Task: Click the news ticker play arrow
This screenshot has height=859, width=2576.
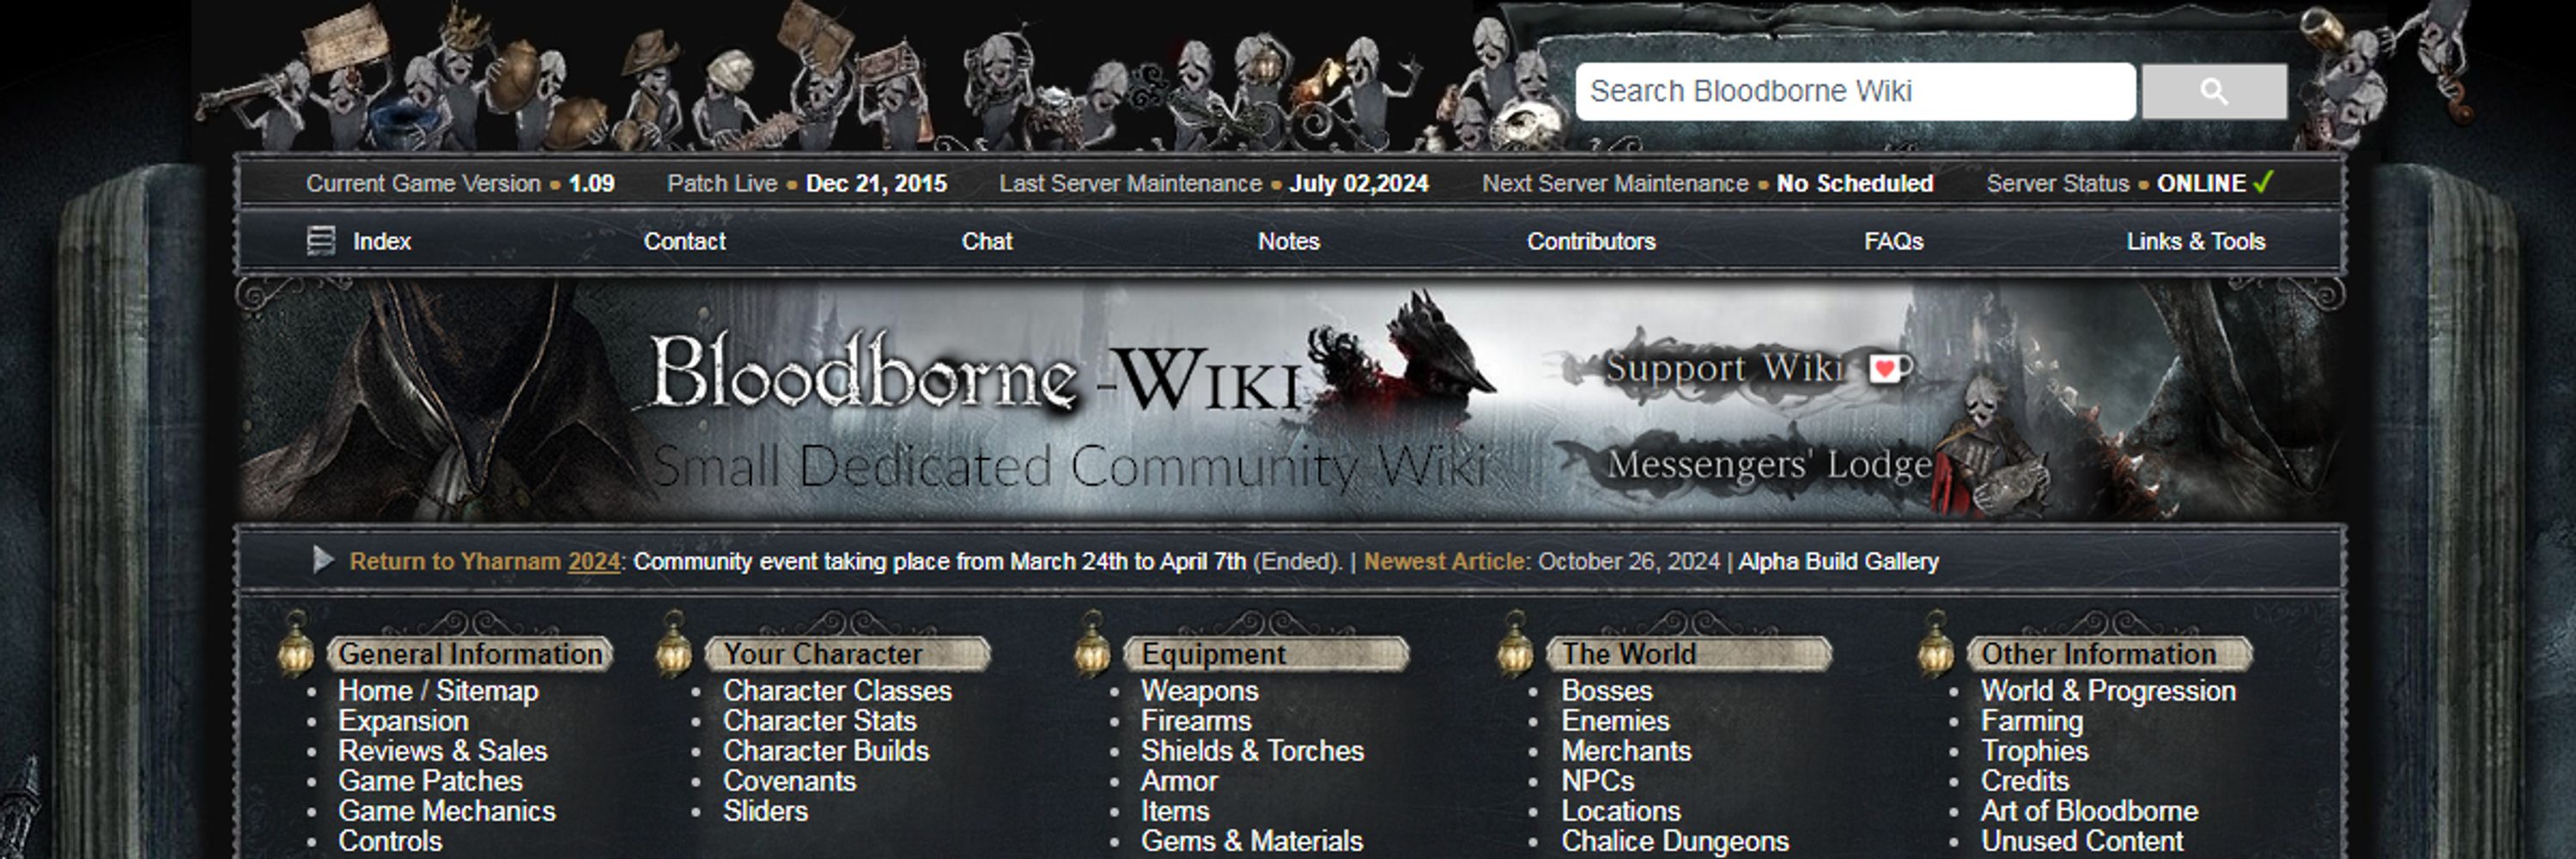Action: [322, 560]
